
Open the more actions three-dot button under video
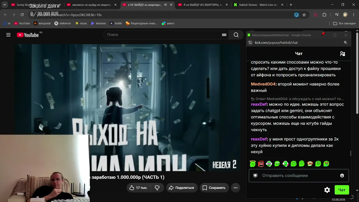click(236, 188)
